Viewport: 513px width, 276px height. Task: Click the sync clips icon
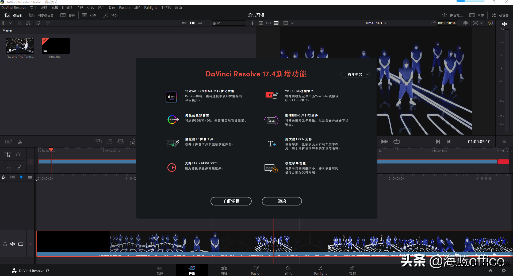(x=38, y=23)
